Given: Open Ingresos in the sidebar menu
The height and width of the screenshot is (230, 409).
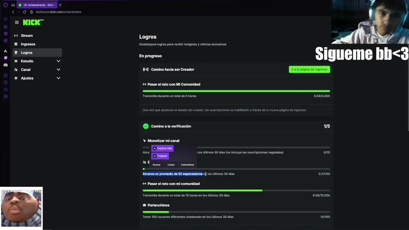Looking at the screenshot, I should [x=28, y=44].
